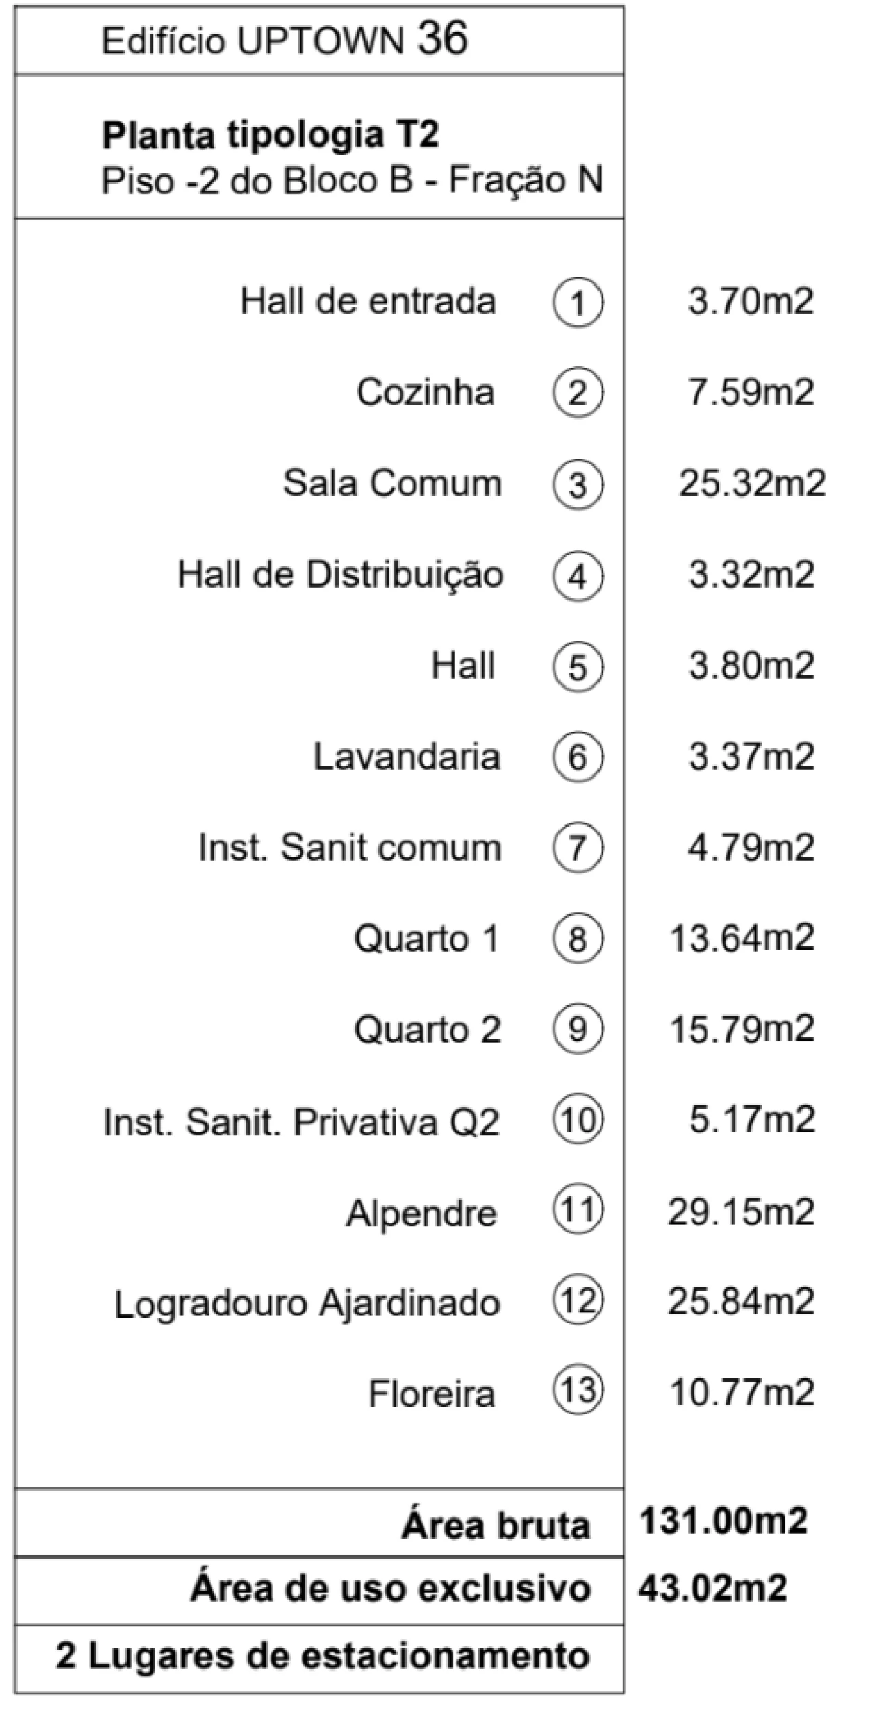Click the circled number 1 marker
876x1714 pixels.
coord(578,303)
